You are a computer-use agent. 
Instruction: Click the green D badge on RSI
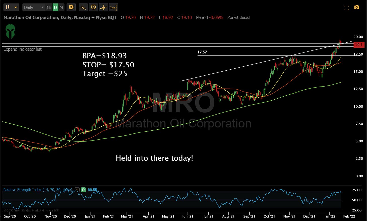[x=83, y=190]
